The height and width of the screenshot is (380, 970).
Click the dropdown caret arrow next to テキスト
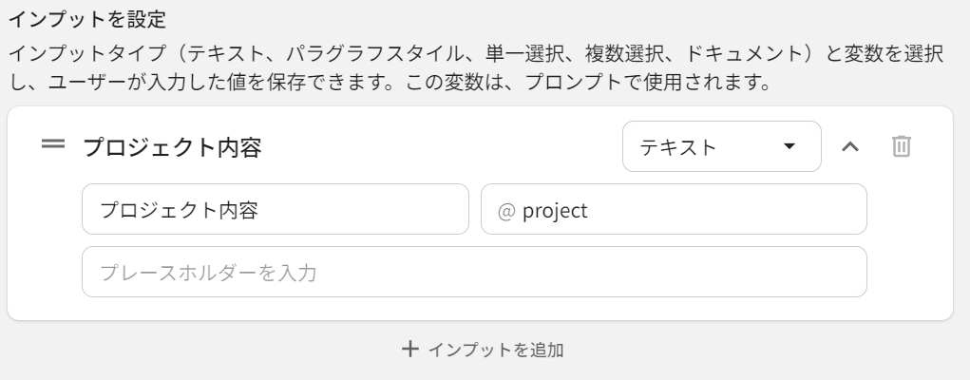point(789,147)
